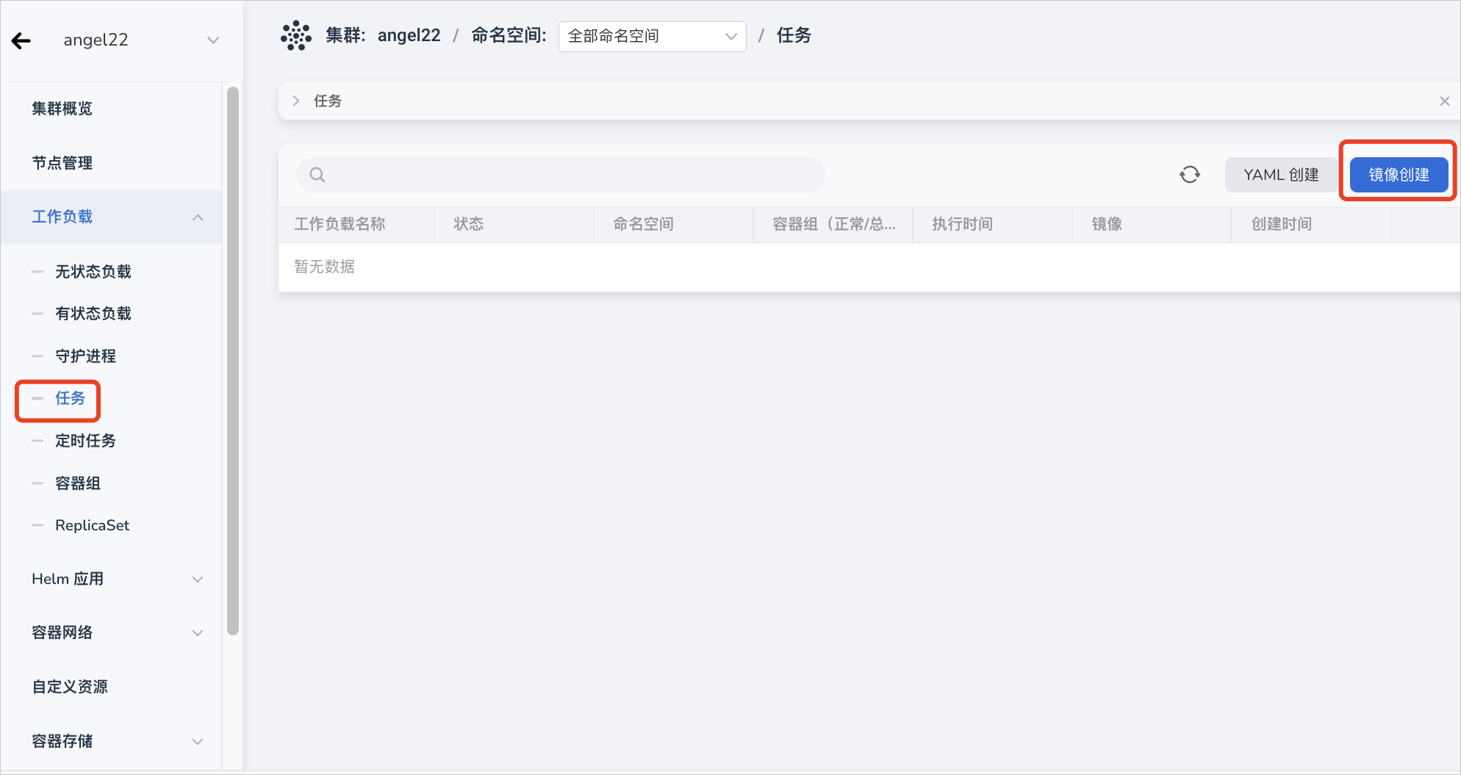Screen dimensions: 1461x775
Task: Select ReplicaSet in sidebar
Action: pos(92,525)
